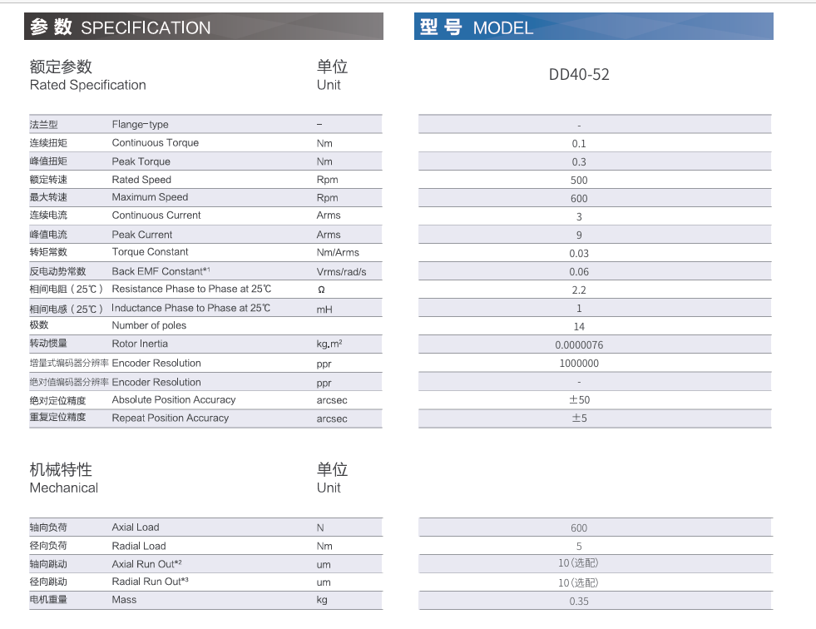Image resolution: width=816 pixels, height=629 pixels.
Task: Click the Back EMF Constant label
Action: pyautogui.click(x=161, y=271)
